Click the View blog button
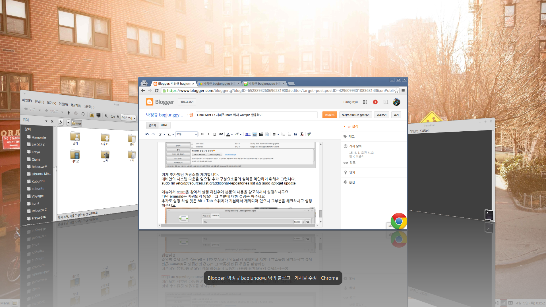The width and height of the screenshot is (546, 307). coord(187,102)
